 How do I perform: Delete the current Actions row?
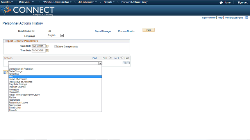pyautogui.click(x=128, y=63)
